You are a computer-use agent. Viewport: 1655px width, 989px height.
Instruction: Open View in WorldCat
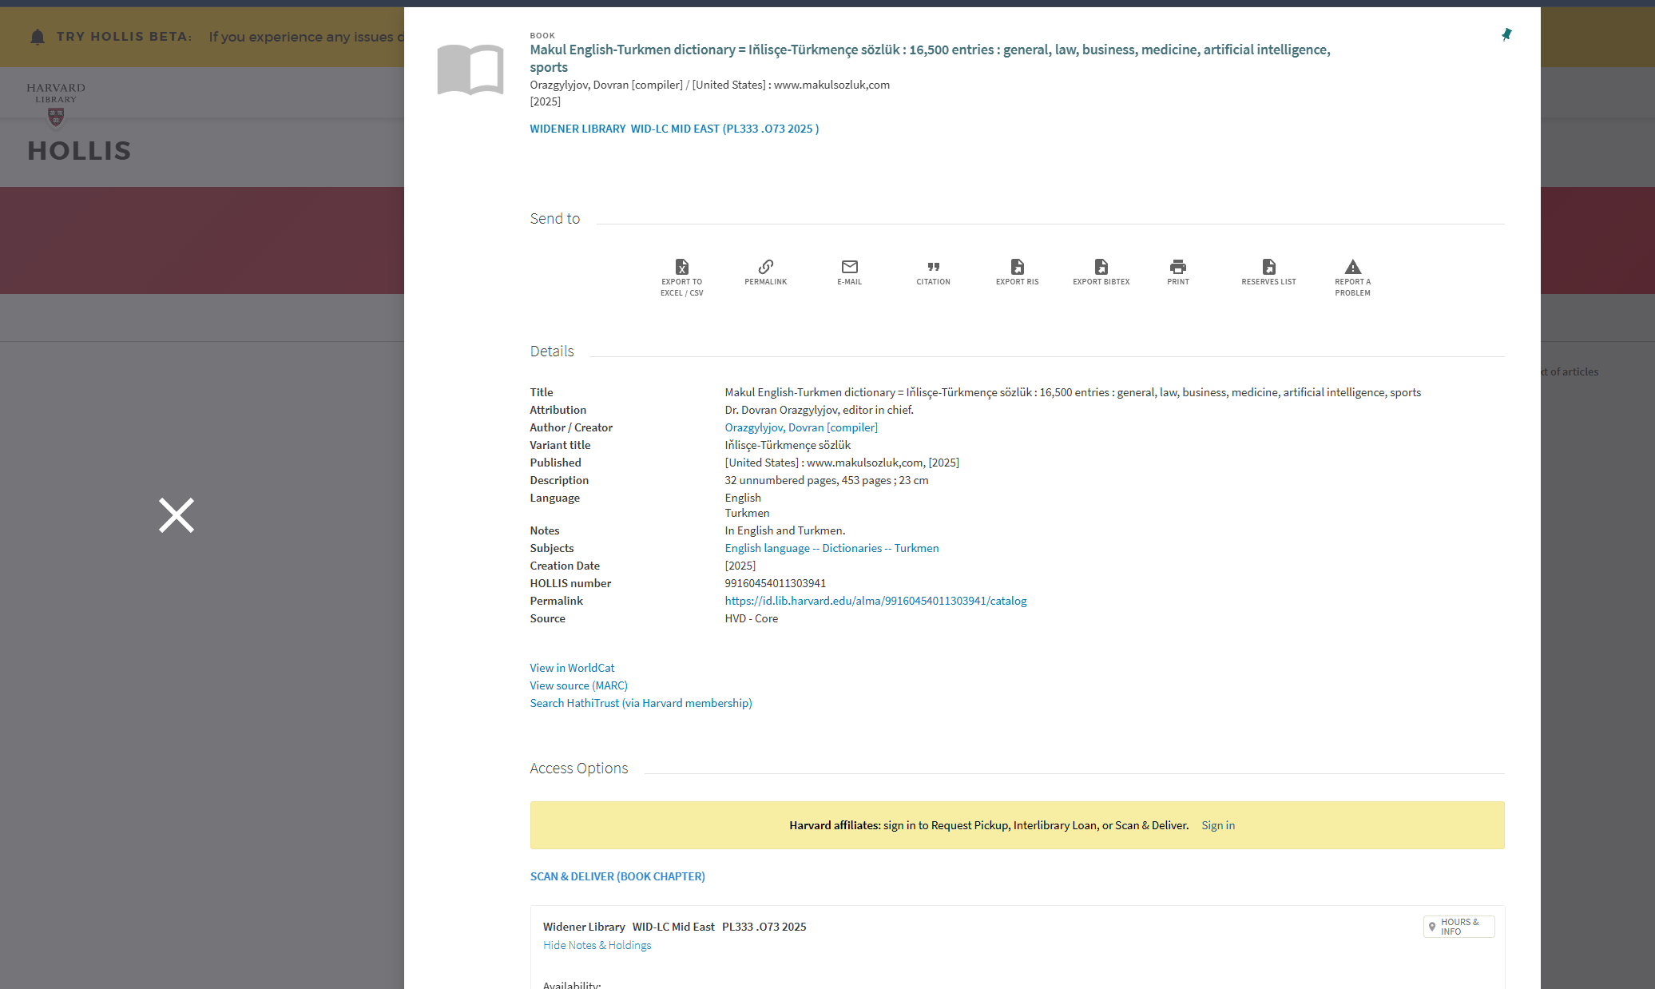[572, 668]
